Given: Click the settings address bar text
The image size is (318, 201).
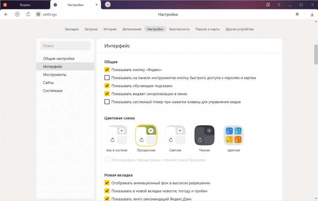Looking at the screenshot, I should (50, 14).
